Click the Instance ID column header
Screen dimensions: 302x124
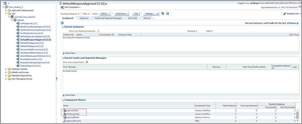point(70,35)
